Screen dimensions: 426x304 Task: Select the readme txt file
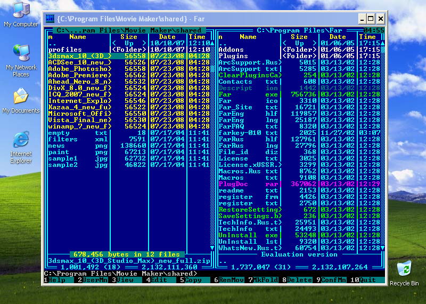(299, 190)
